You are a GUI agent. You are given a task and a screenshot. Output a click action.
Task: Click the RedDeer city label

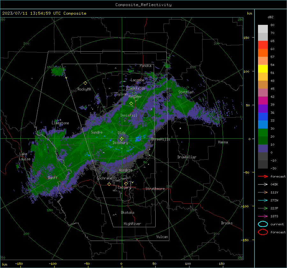tap(135, 97)
